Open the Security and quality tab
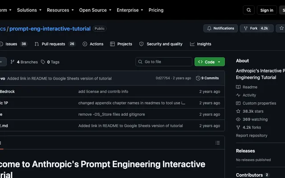This screenshot has height=178, width=285. coord(161,44)
